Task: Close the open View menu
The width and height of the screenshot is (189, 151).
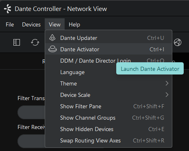Action: [x=54, y=24]
